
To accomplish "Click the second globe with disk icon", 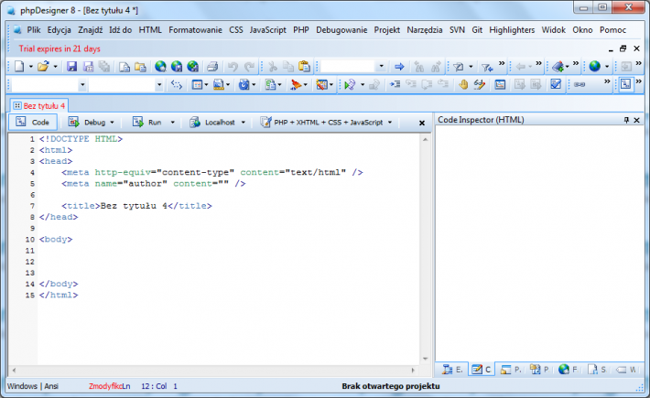I will tap(177, 66).
